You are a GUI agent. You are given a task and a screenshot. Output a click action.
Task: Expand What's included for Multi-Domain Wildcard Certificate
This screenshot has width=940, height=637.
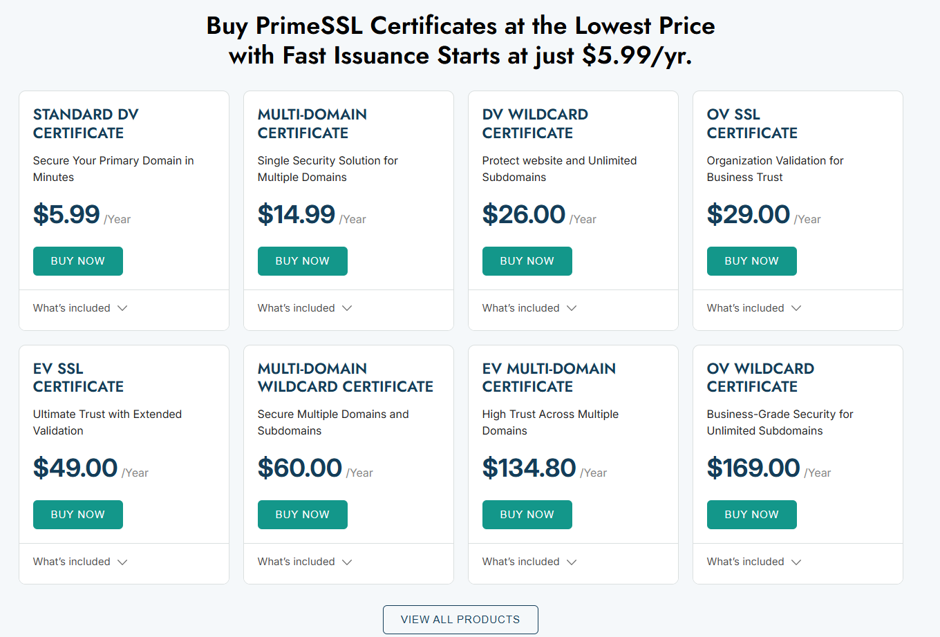pos(305,562)
